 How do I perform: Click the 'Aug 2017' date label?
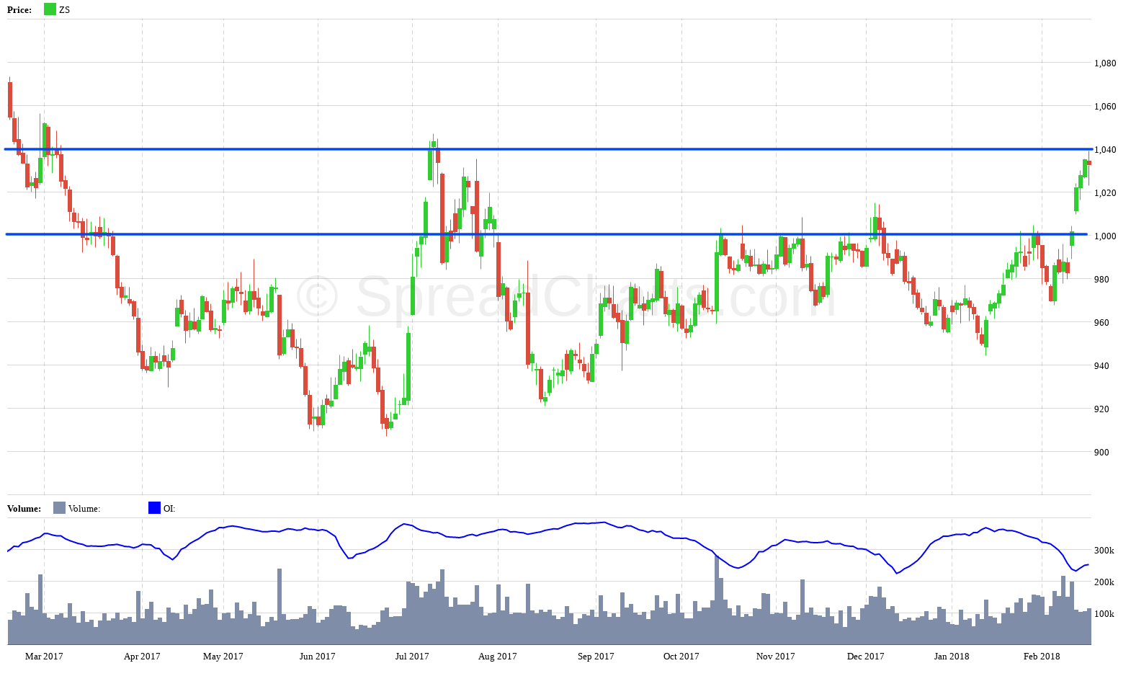(498, 657)
